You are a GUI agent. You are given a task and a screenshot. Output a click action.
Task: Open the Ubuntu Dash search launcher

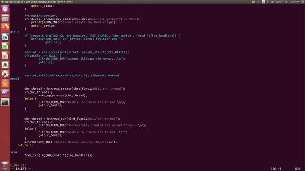[5, 9]
